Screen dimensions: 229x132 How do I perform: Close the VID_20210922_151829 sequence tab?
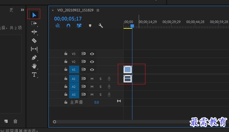pos(53,10)
